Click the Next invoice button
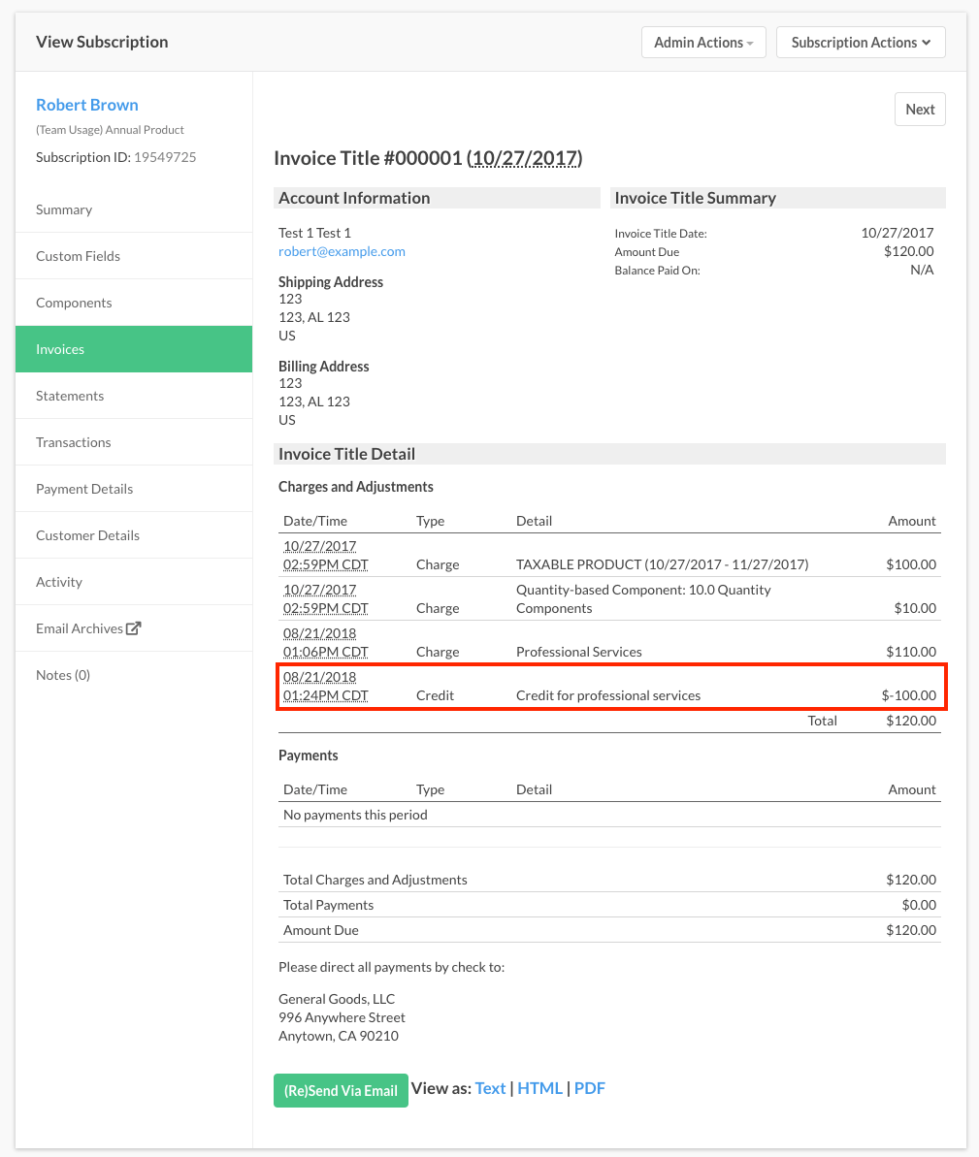Viewport: 979px width, 1157px height. 920,110
